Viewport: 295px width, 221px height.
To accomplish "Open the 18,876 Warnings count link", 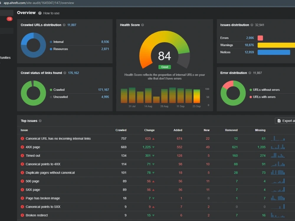I will tap(249, 45).
